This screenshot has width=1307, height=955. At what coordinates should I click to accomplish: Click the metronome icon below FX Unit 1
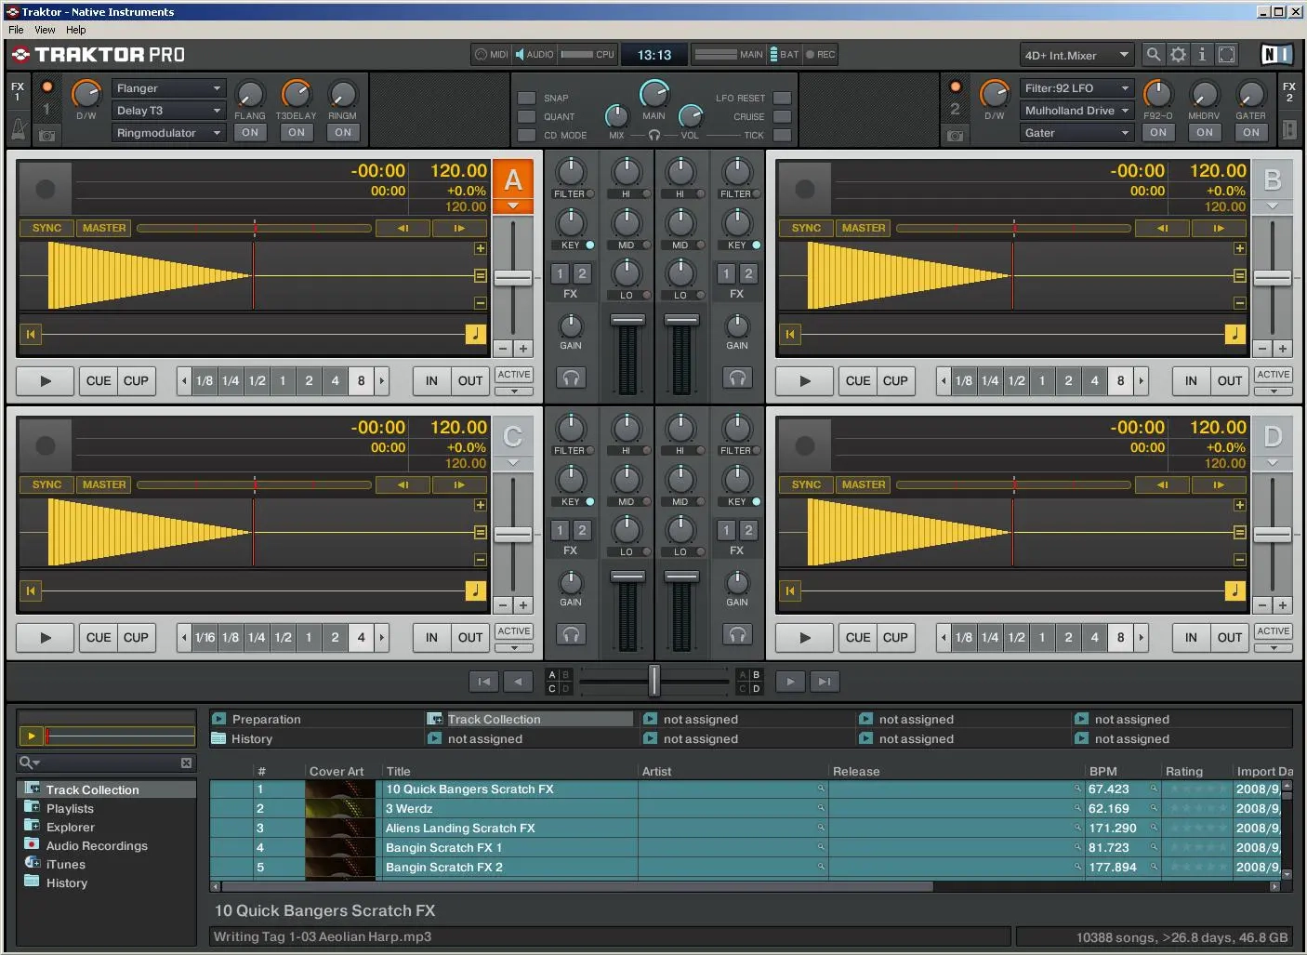[18, 128]
